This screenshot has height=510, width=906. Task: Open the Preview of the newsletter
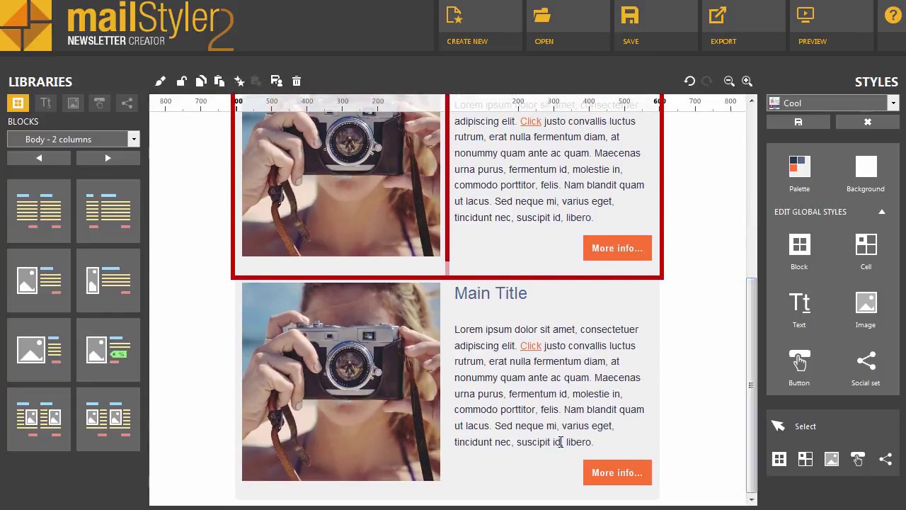pos(831,26)
